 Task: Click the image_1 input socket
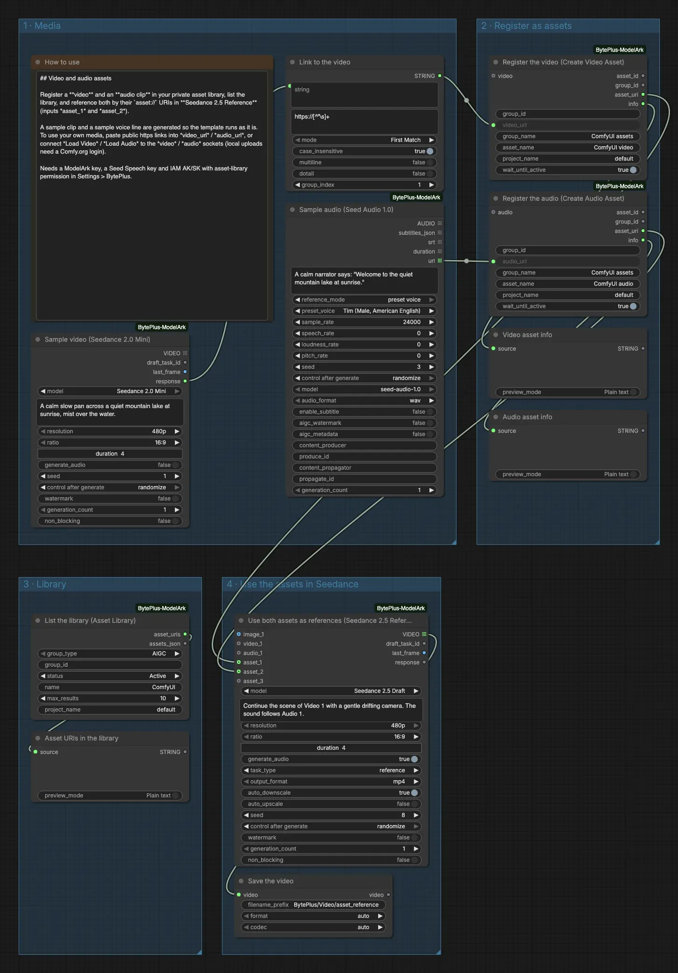pos(239,635)
